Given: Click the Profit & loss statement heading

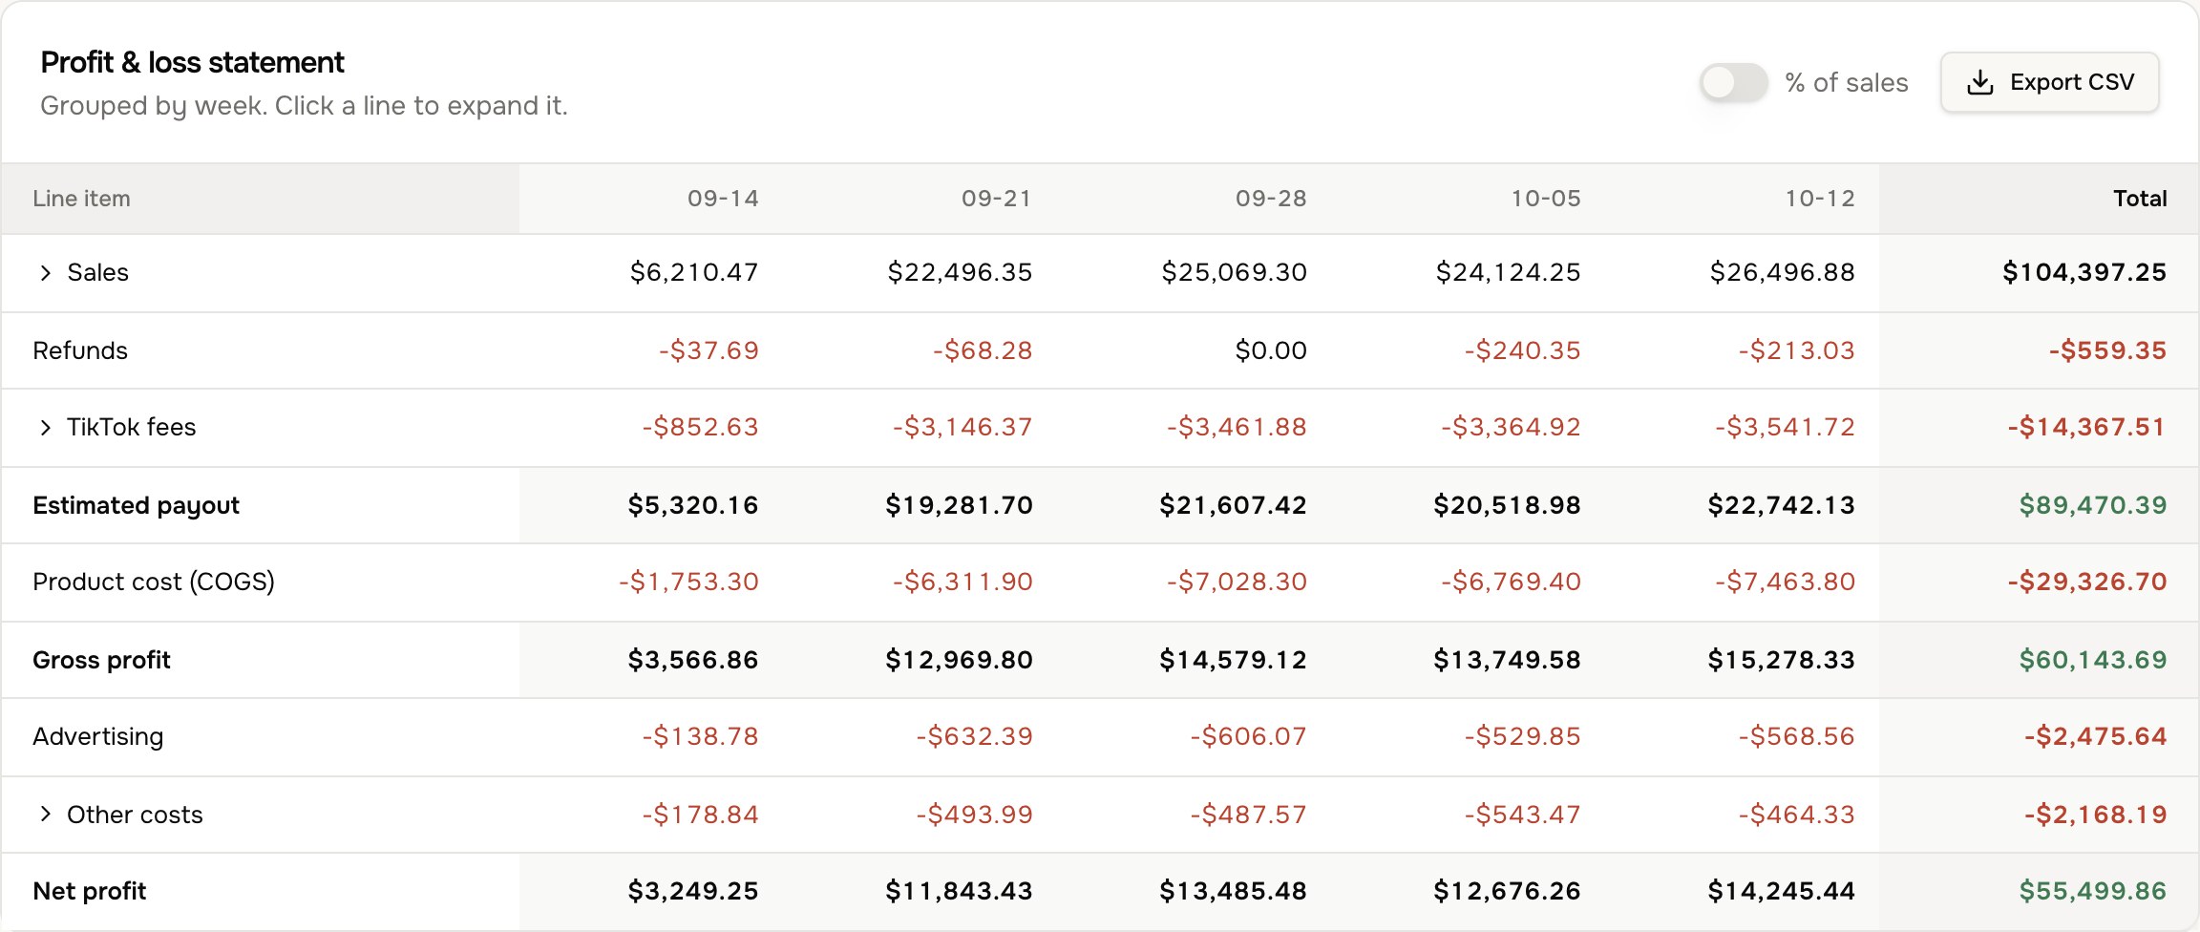Looking at the screenshot, I should click(192, 62).
